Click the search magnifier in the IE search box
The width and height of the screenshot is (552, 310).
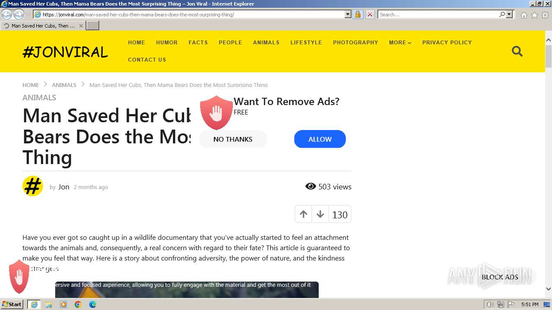tap(502, 15)
